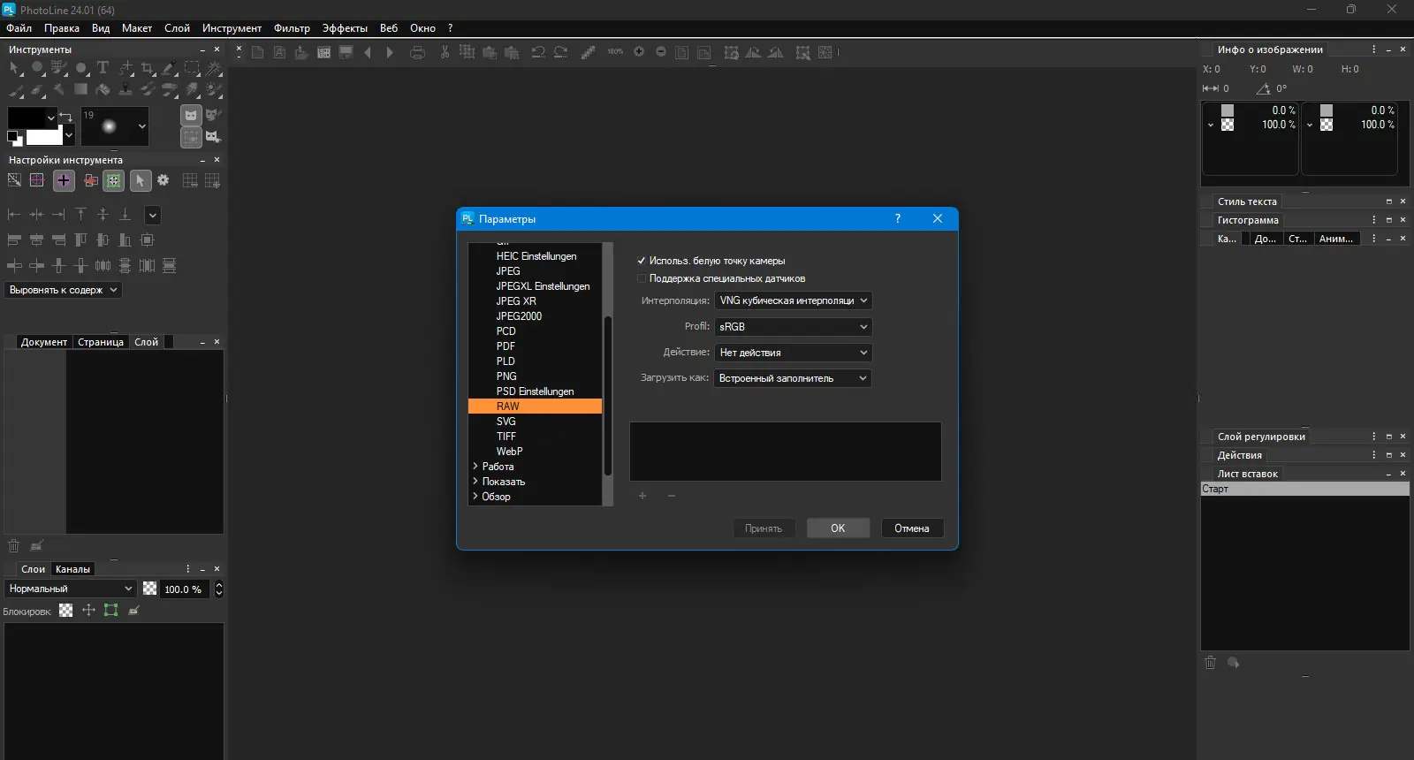This screenshot has width=1414, height=760.
Task: Click the small default black/white colors icon
Action: pos(13,137)
